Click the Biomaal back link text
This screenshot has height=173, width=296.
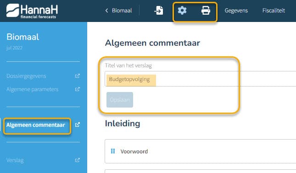coord(122,11)
